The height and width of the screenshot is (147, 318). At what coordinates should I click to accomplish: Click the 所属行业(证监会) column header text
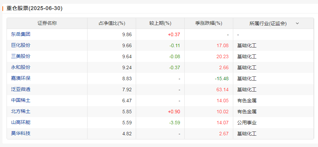click(x=268, y=23)
